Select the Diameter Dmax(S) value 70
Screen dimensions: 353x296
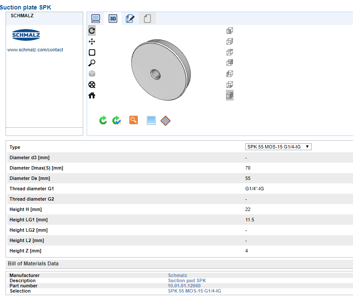pos(248,168)
